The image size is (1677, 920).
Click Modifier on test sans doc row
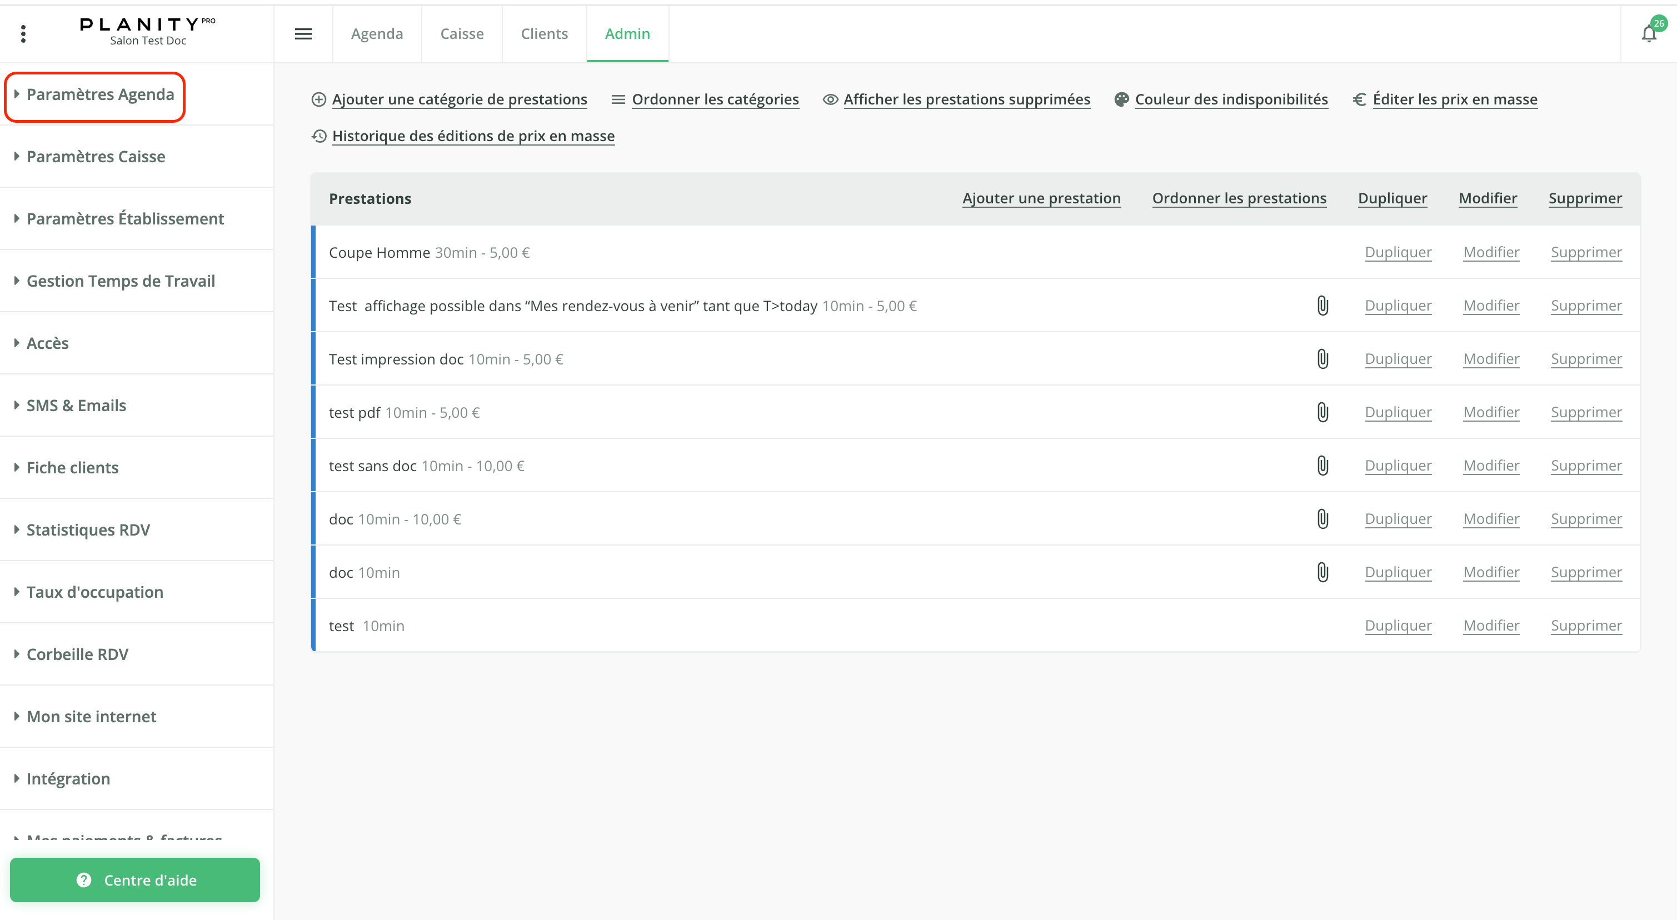1491,466
